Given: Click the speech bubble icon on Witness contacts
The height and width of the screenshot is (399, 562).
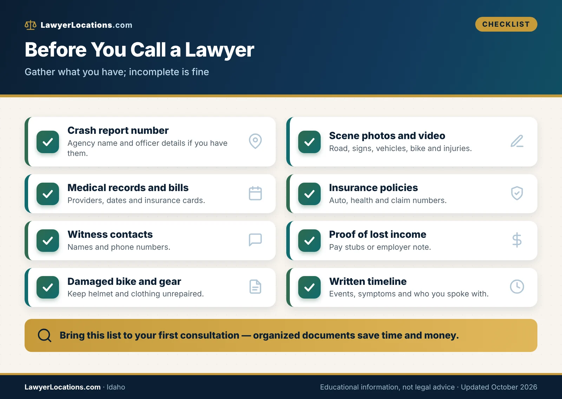Looking at the screenshot, I should (255, 240).
